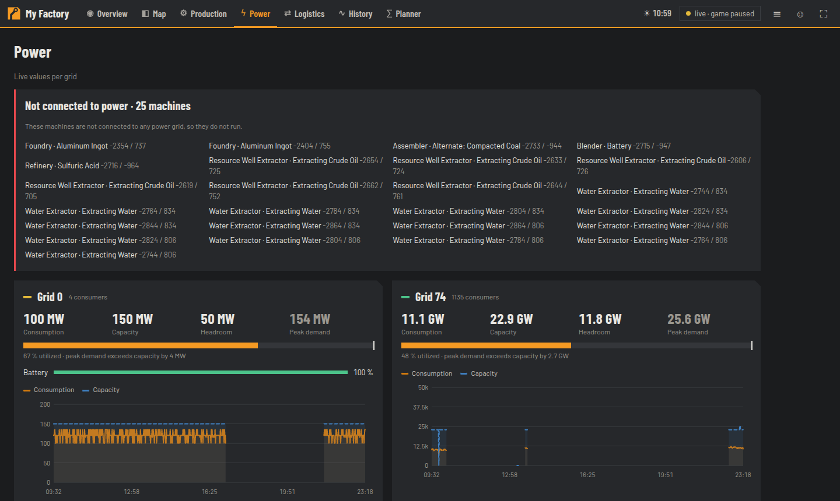Select Foundry Aluminum Ingot -2354 / 737 entry

click(86, 146)
